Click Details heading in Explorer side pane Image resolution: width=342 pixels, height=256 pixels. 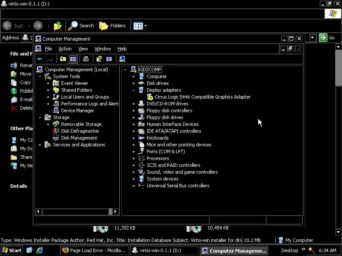(x=19, y=186)
